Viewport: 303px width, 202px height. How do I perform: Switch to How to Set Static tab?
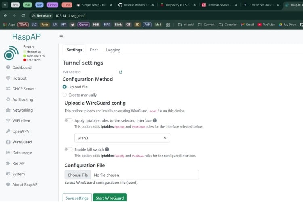tap(261, 5)
